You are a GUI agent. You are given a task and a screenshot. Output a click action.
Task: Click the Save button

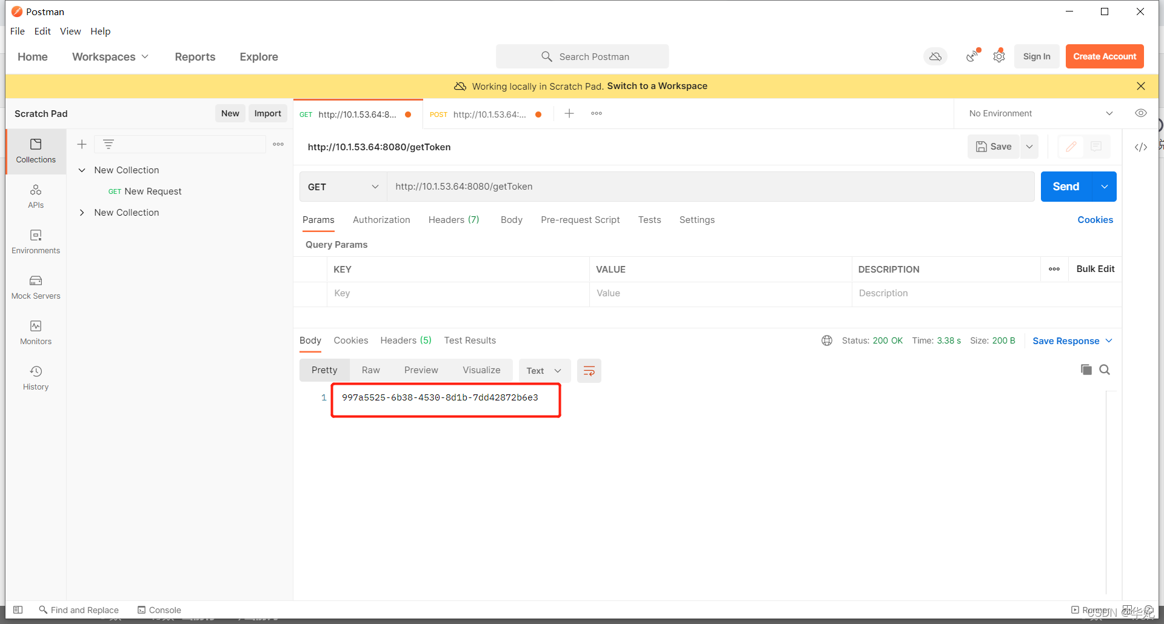click(994, 147)
